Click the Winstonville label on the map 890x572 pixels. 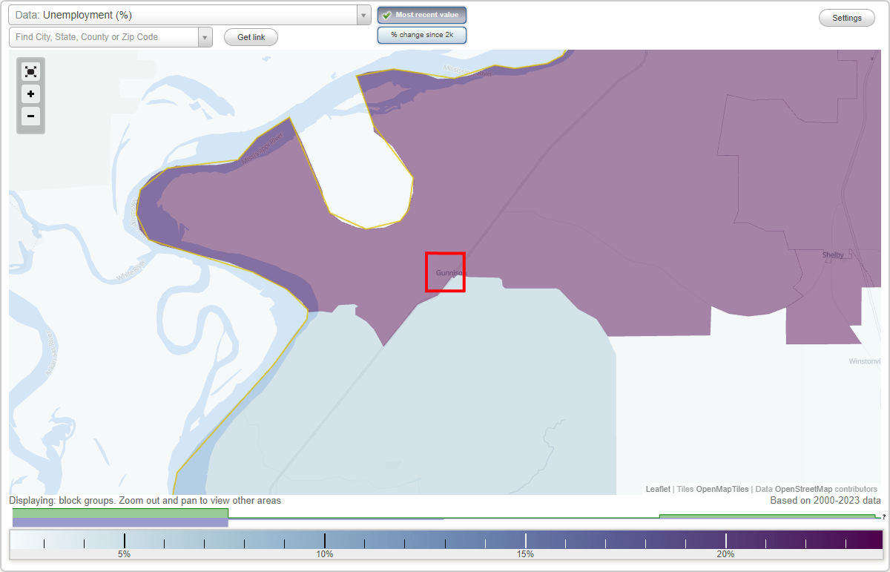(866, 361)
